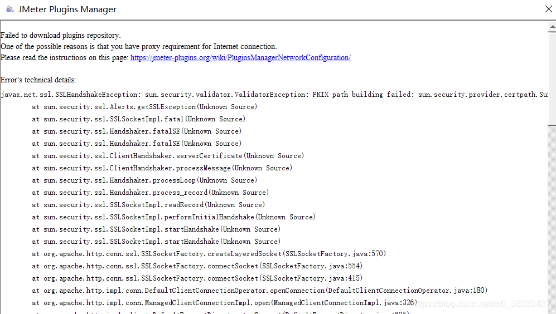Screen dimensions: 556x314
Task: Click the SSLSocketImpl.readRecord stack line
Action: (x=148, y=205)
